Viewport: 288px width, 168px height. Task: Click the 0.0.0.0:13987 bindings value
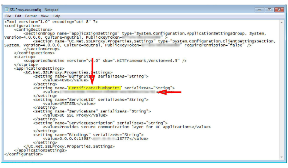point(96,139)
